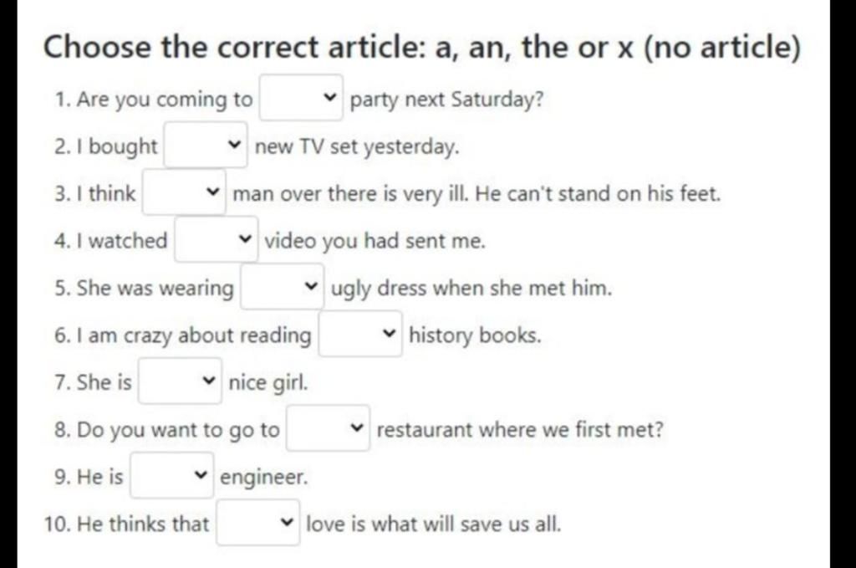Click the chevron arrow in question 7 dropdown
Image resolution: width=856 pixels, height=568 pixels.
(208, 381)
